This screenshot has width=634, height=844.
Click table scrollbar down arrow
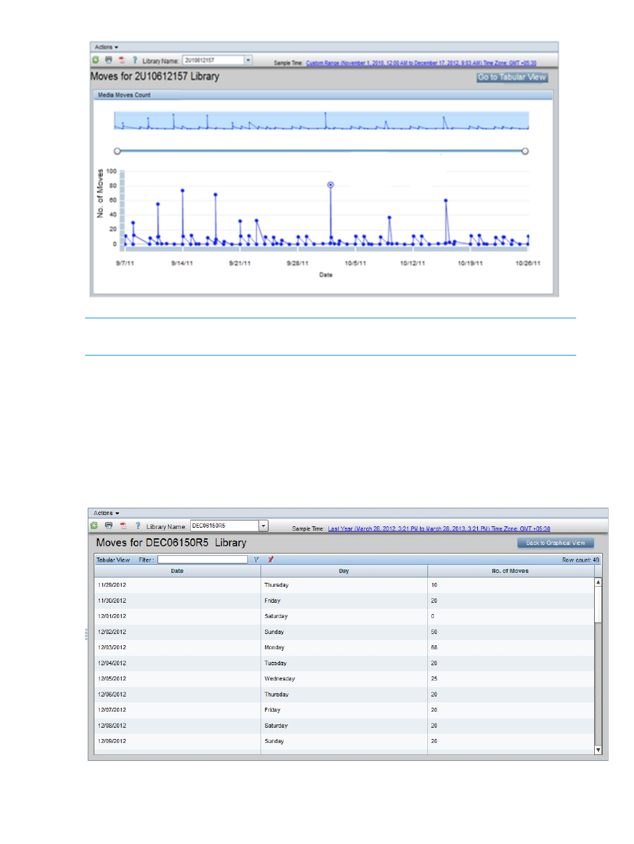pyautogui.click(x=598, y=750)
